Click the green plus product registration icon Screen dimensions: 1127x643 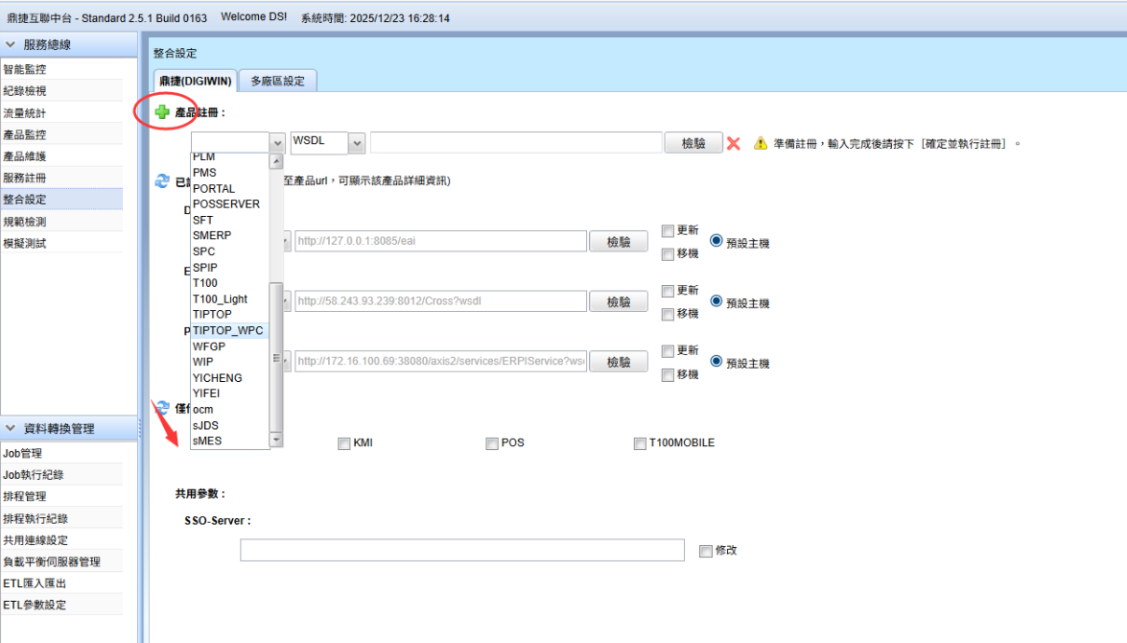pos(162,112)
